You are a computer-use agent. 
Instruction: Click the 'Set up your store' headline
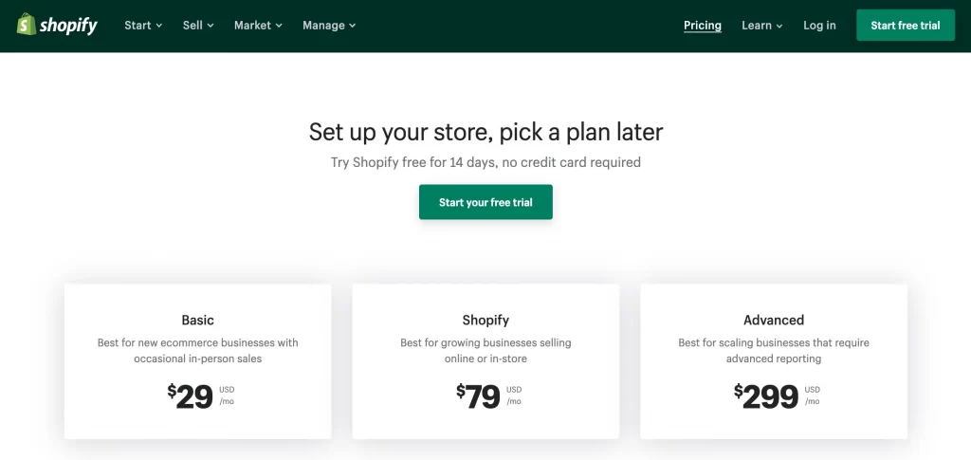[x=485, y=132]
